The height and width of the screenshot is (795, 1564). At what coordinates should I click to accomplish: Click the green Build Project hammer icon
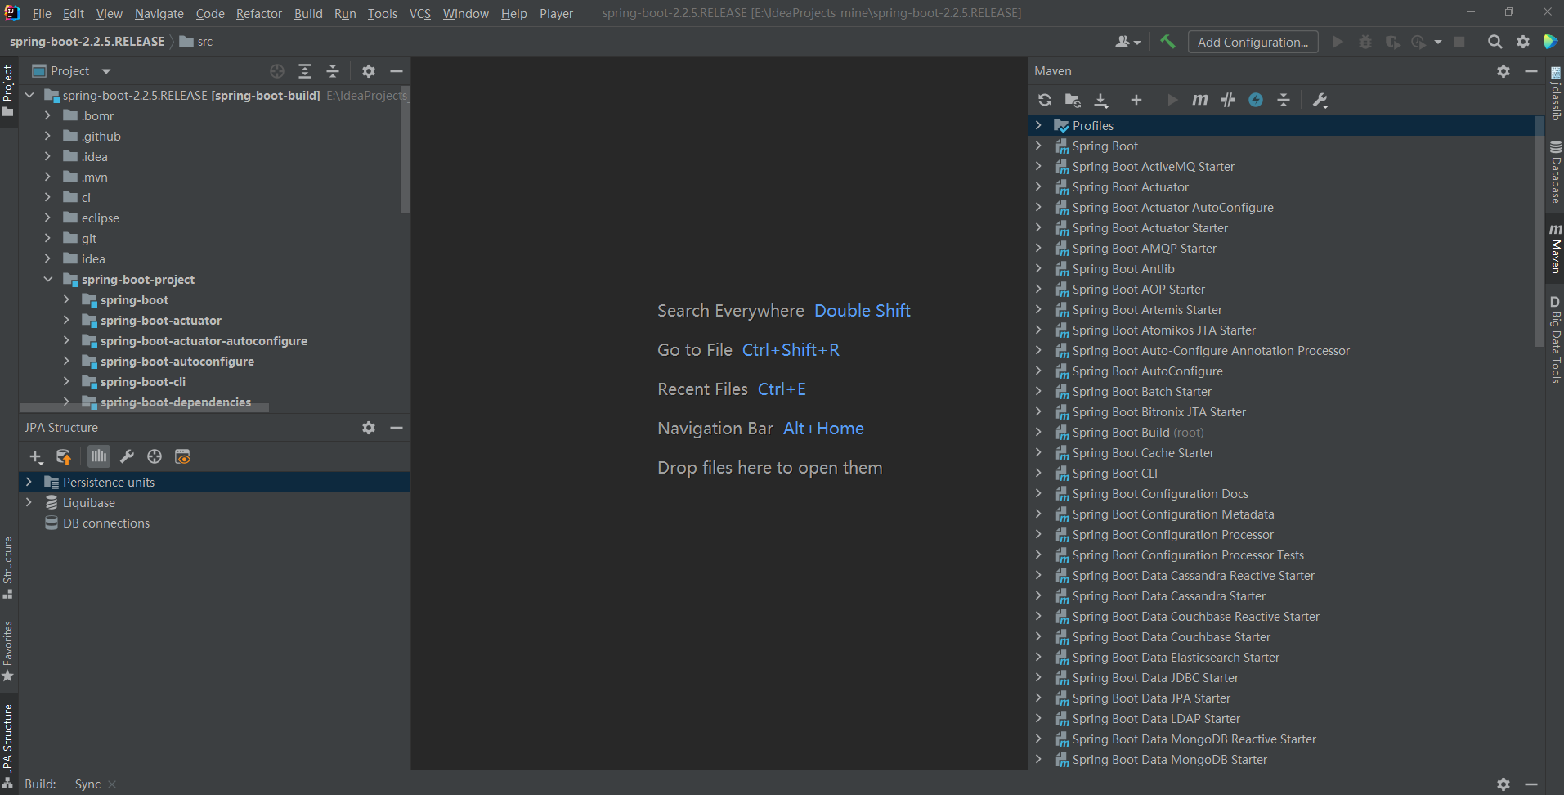pyautogui.click(x=1167, y=42)
